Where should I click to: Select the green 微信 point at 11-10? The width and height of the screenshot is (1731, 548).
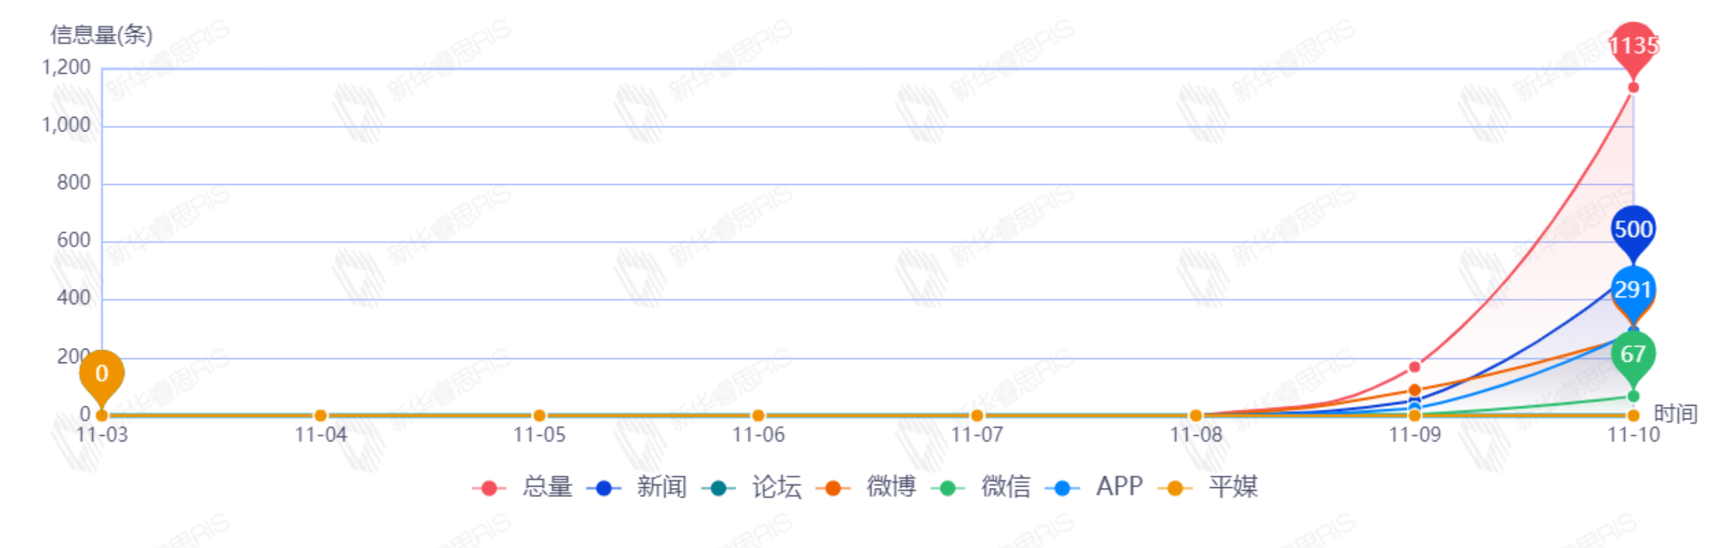tap(1634, 396)
